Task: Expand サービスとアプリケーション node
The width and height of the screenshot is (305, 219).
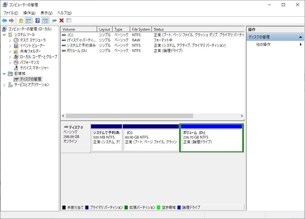Action: (x=4, y=85)
